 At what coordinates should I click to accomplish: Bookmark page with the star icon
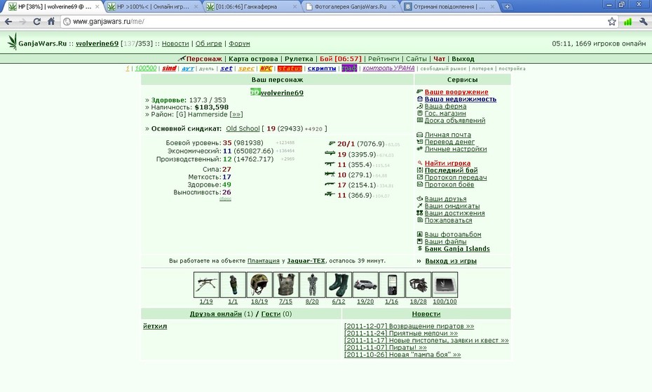(x=611, y=22)
